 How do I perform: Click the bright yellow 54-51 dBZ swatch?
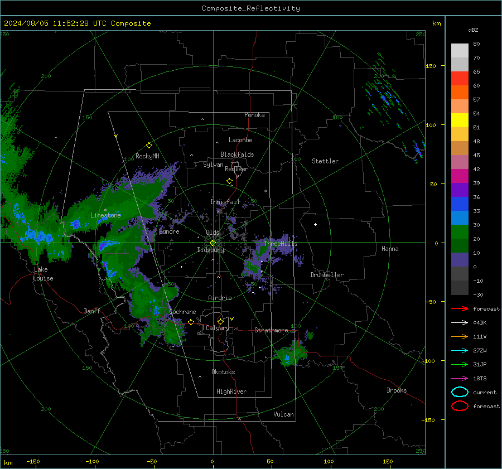(x=460, y=120)
